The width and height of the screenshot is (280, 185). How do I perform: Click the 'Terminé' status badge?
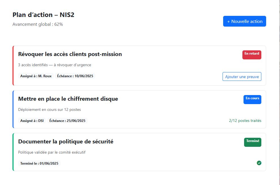253,142
